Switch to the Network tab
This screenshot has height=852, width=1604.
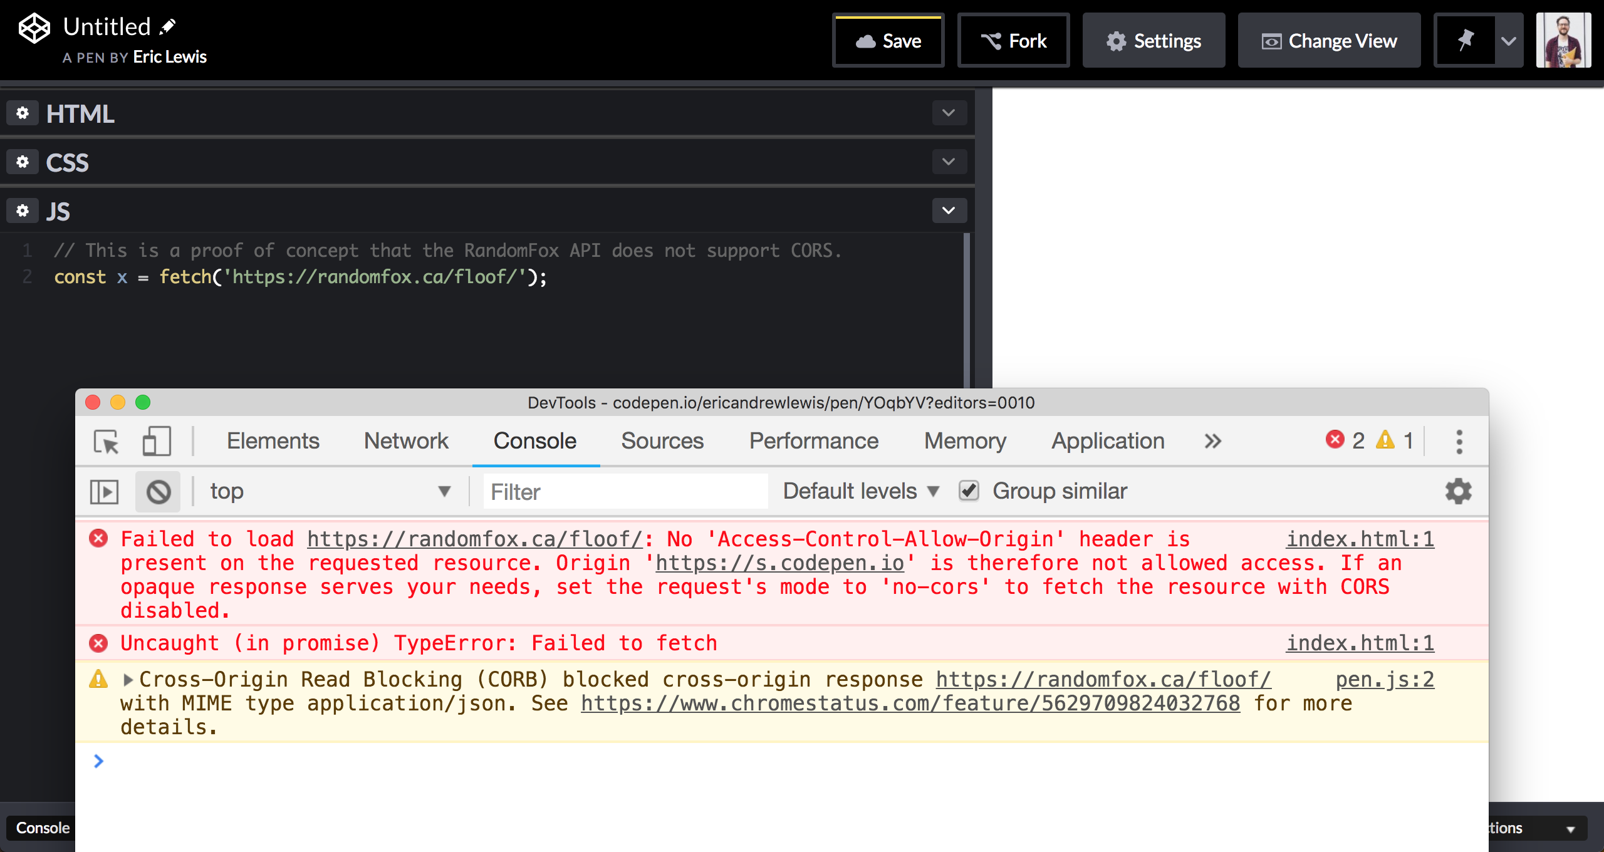[x=406, y=440]
